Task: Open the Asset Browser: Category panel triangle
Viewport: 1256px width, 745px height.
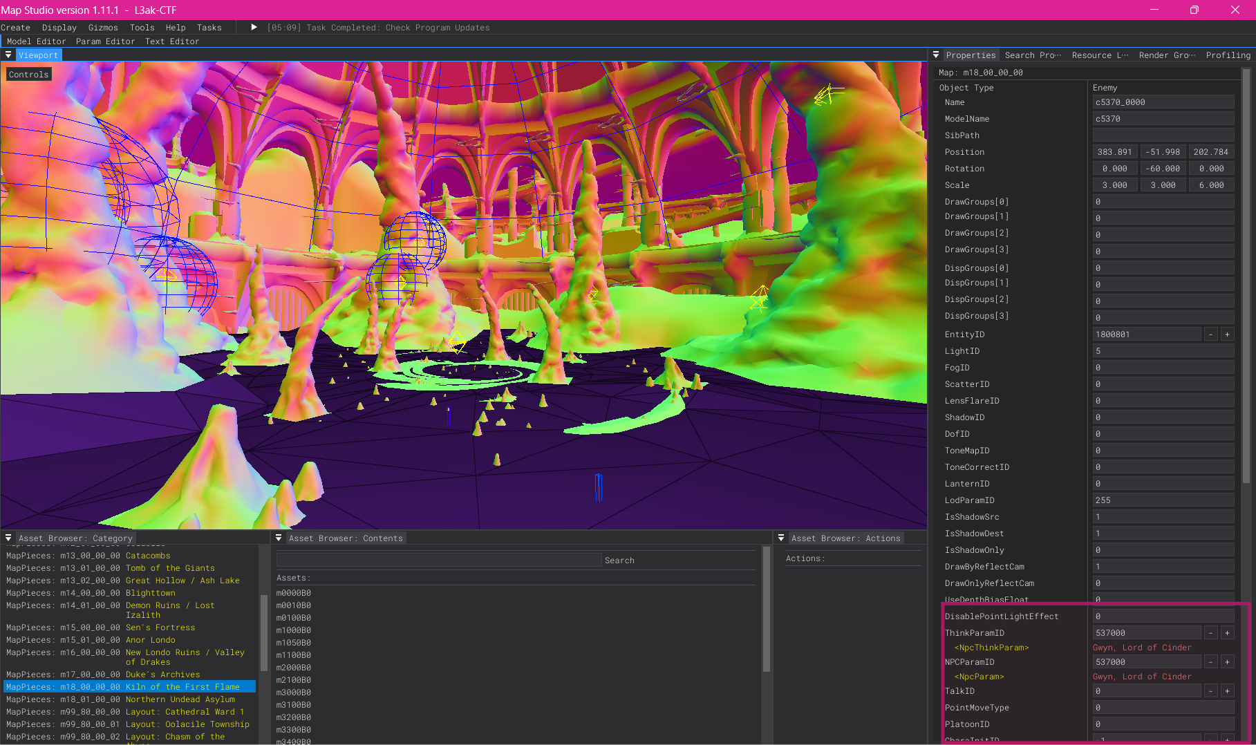Action: point(8,538)
